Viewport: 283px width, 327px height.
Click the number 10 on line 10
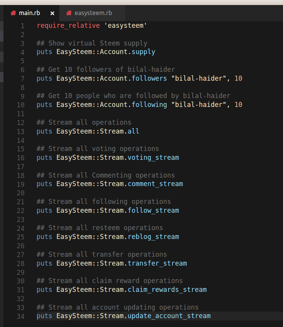[x=238, y=105]
